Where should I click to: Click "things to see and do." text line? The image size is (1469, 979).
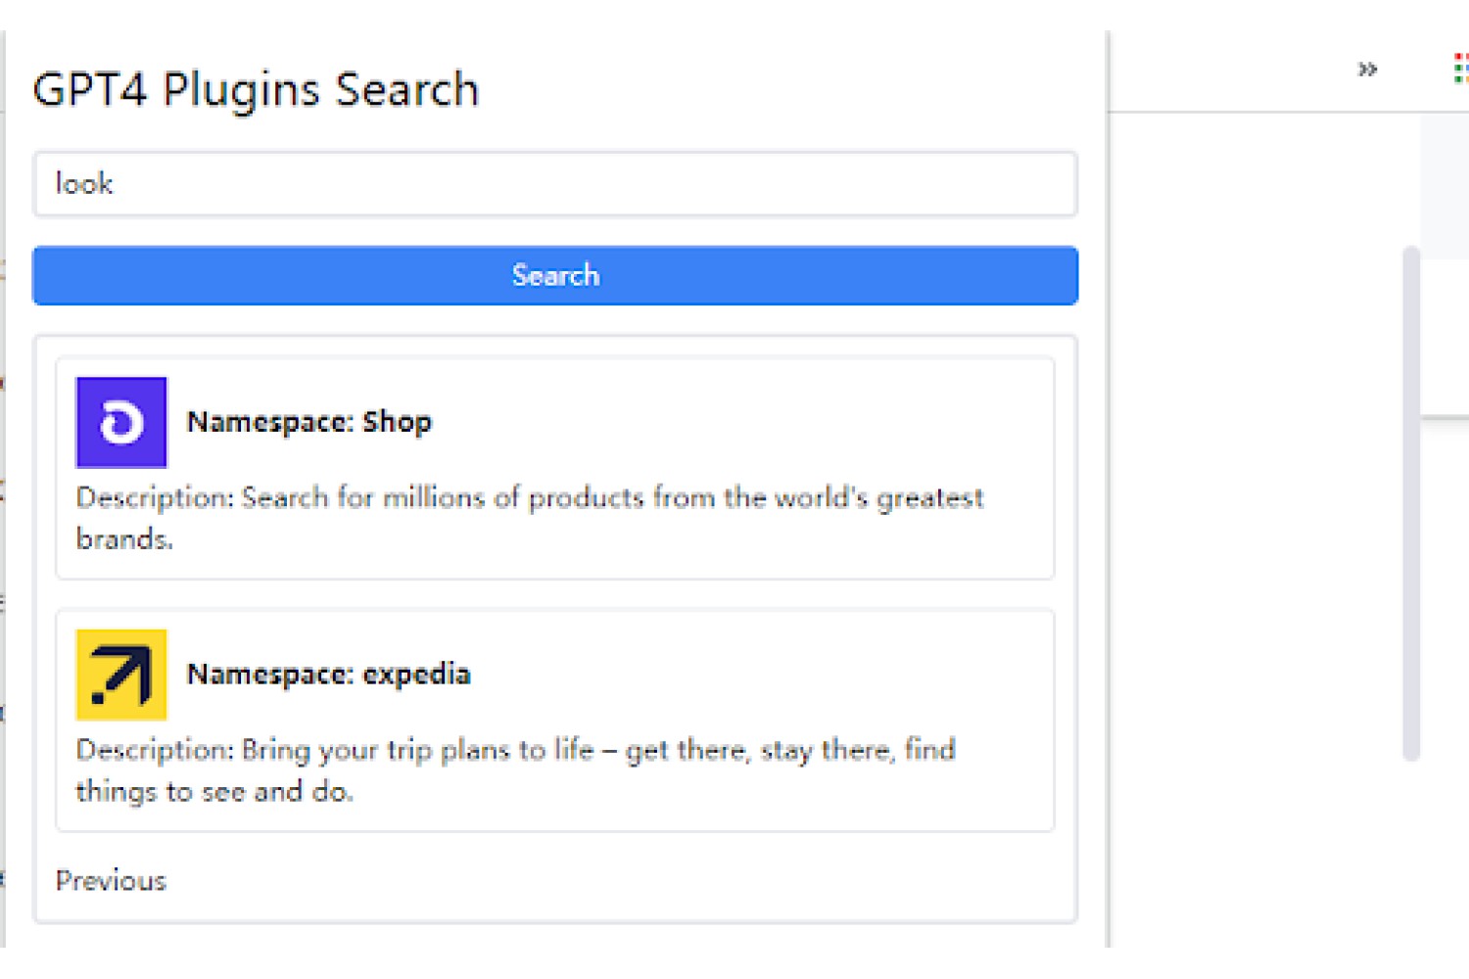[x=214, y=790]
